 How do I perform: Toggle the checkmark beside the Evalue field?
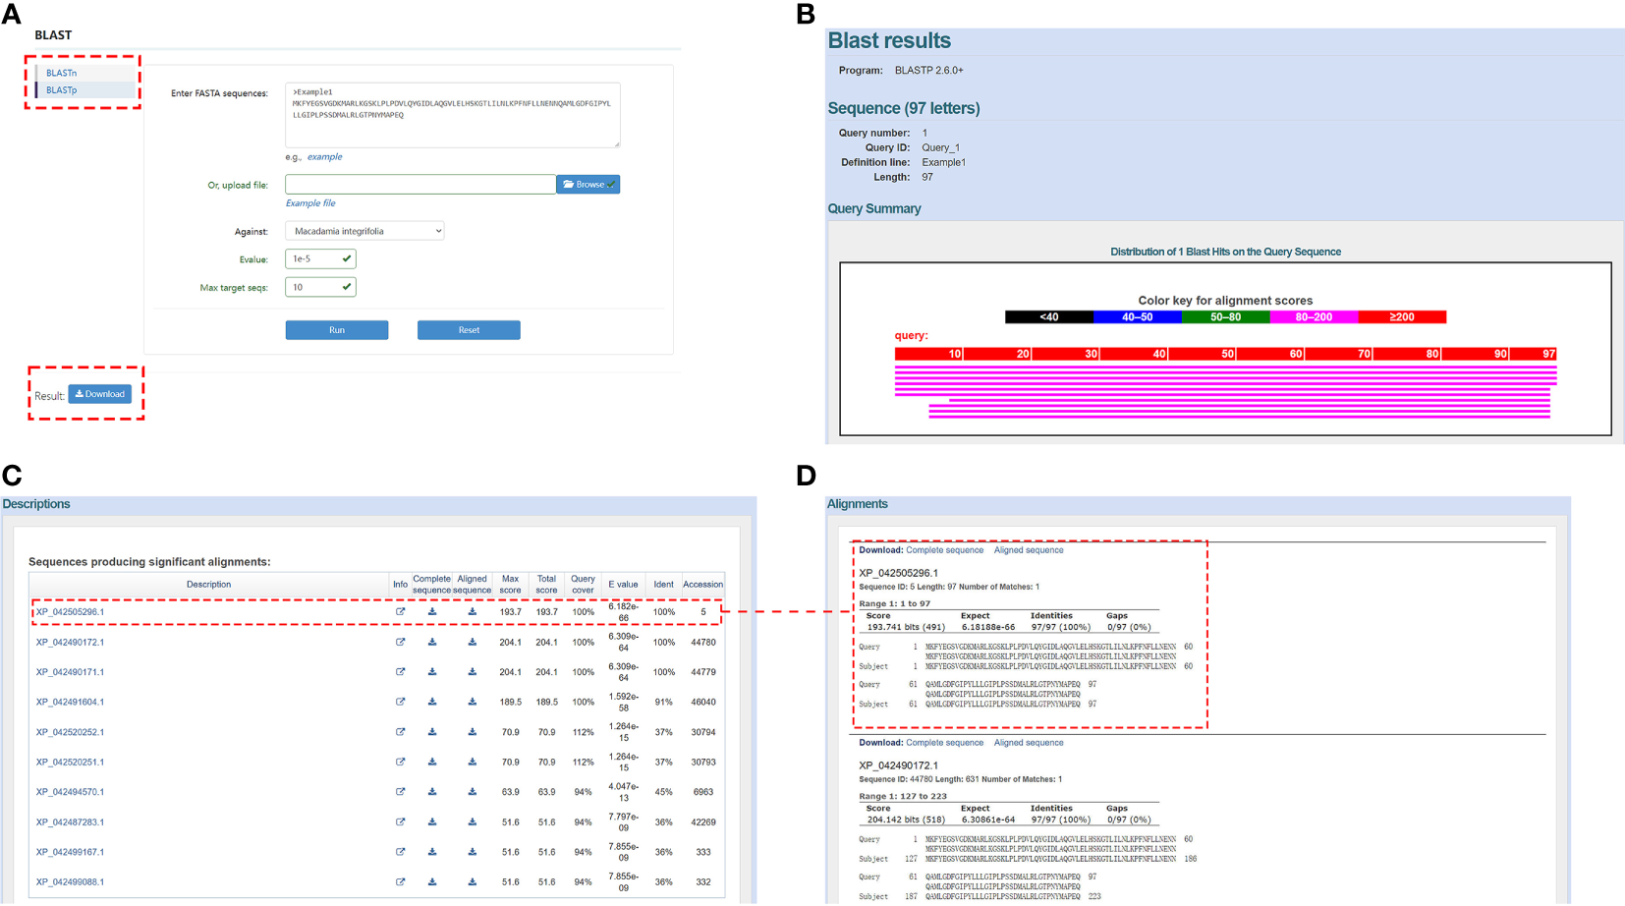click(x=347, y=258)
